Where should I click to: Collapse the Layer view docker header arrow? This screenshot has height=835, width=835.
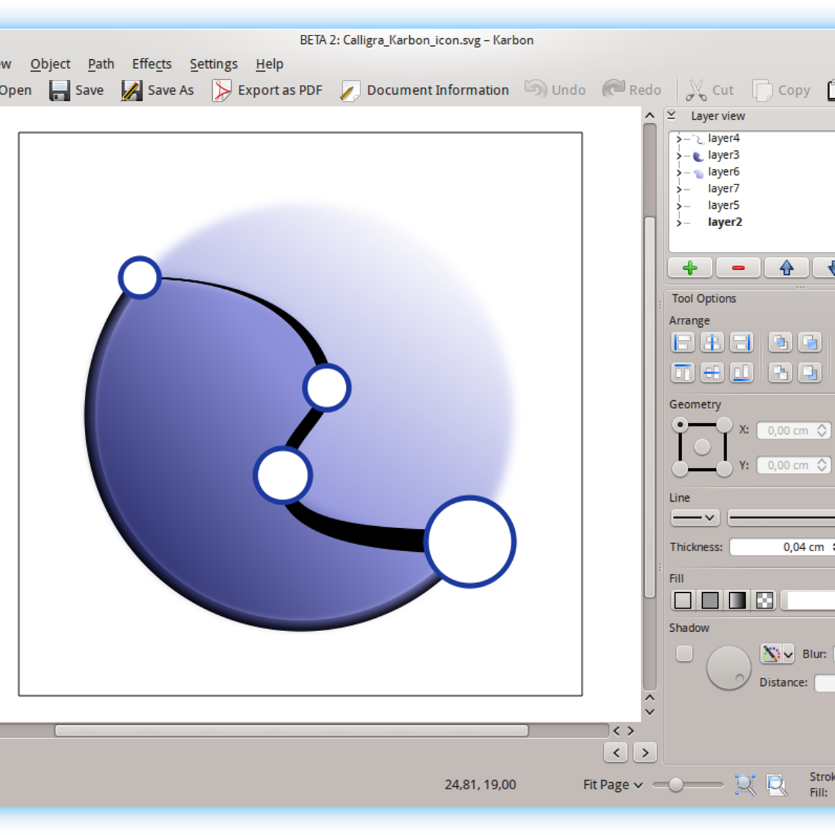pos(671,116)
